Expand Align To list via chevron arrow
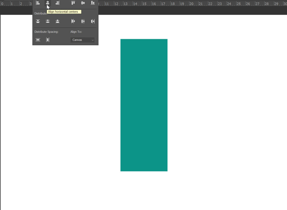The image size is (287, 210). 93,40
